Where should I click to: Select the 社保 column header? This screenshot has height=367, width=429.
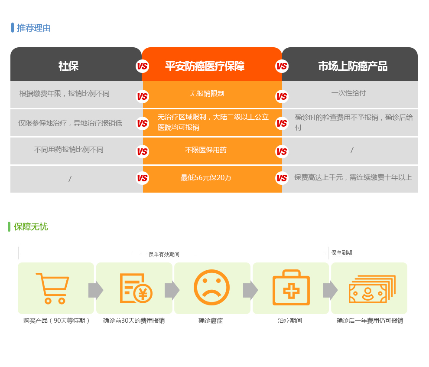[x=76, y=64]
